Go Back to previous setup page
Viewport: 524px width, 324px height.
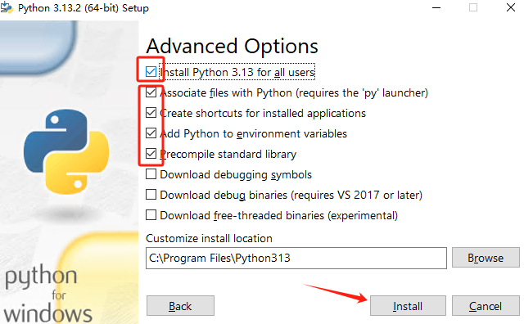point(180,306)
